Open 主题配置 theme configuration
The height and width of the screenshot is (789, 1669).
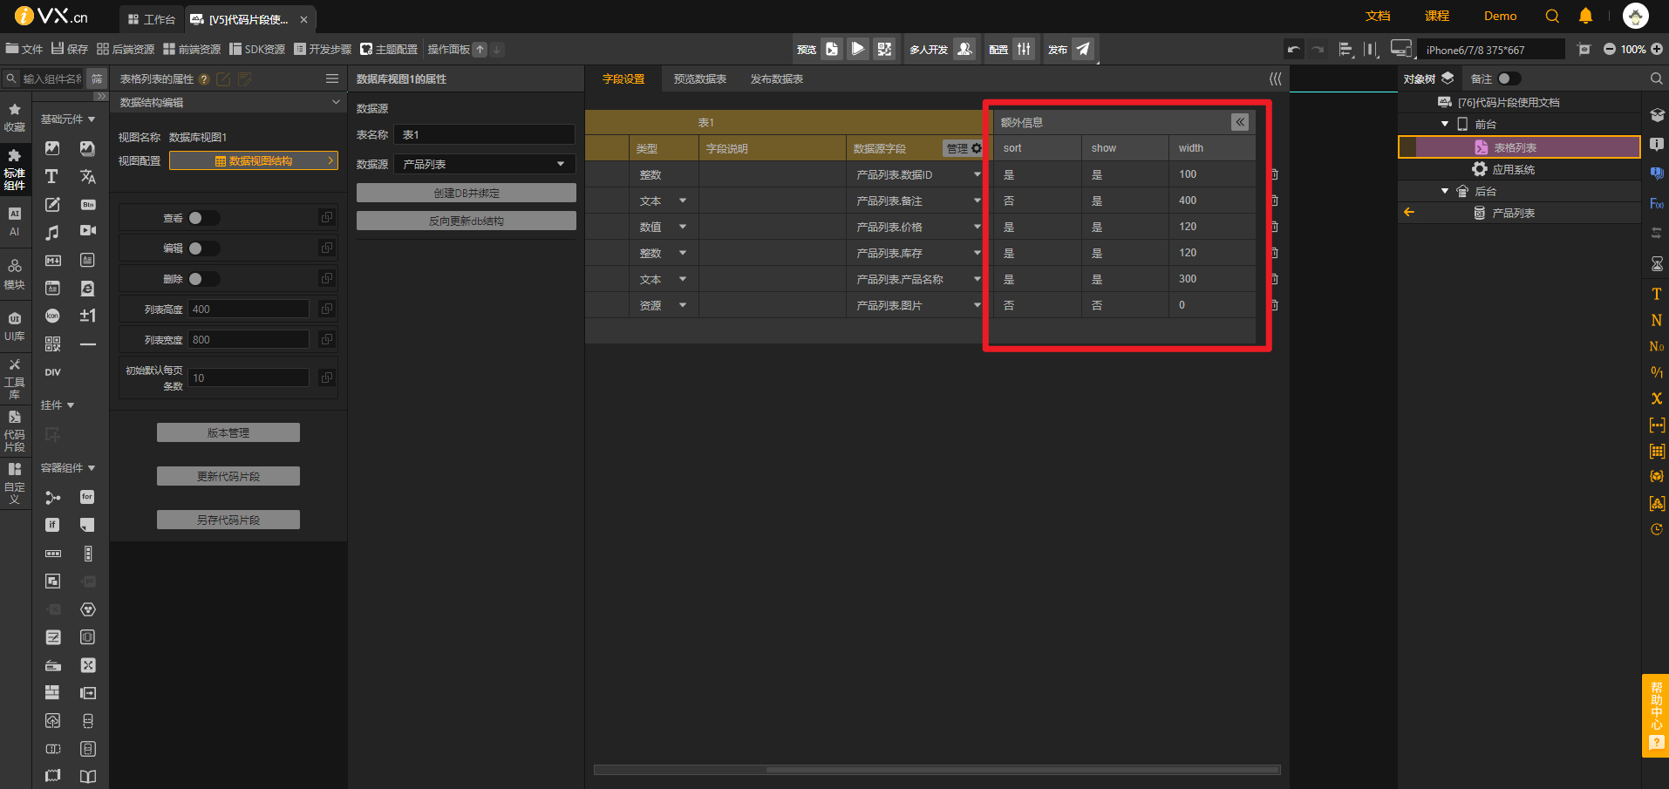coord(389,50)
